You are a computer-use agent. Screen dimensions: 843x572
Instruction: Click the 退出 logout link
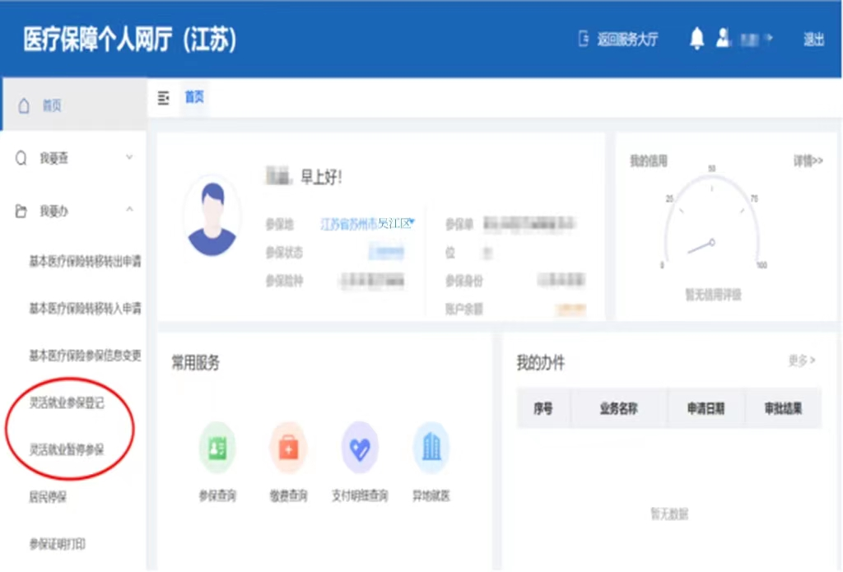click(x=813, y=40)
